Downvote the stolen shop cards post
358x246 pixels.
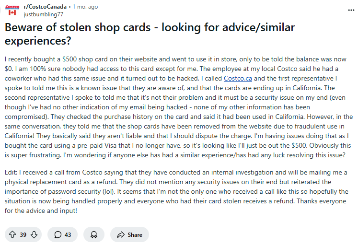[34, 234]
